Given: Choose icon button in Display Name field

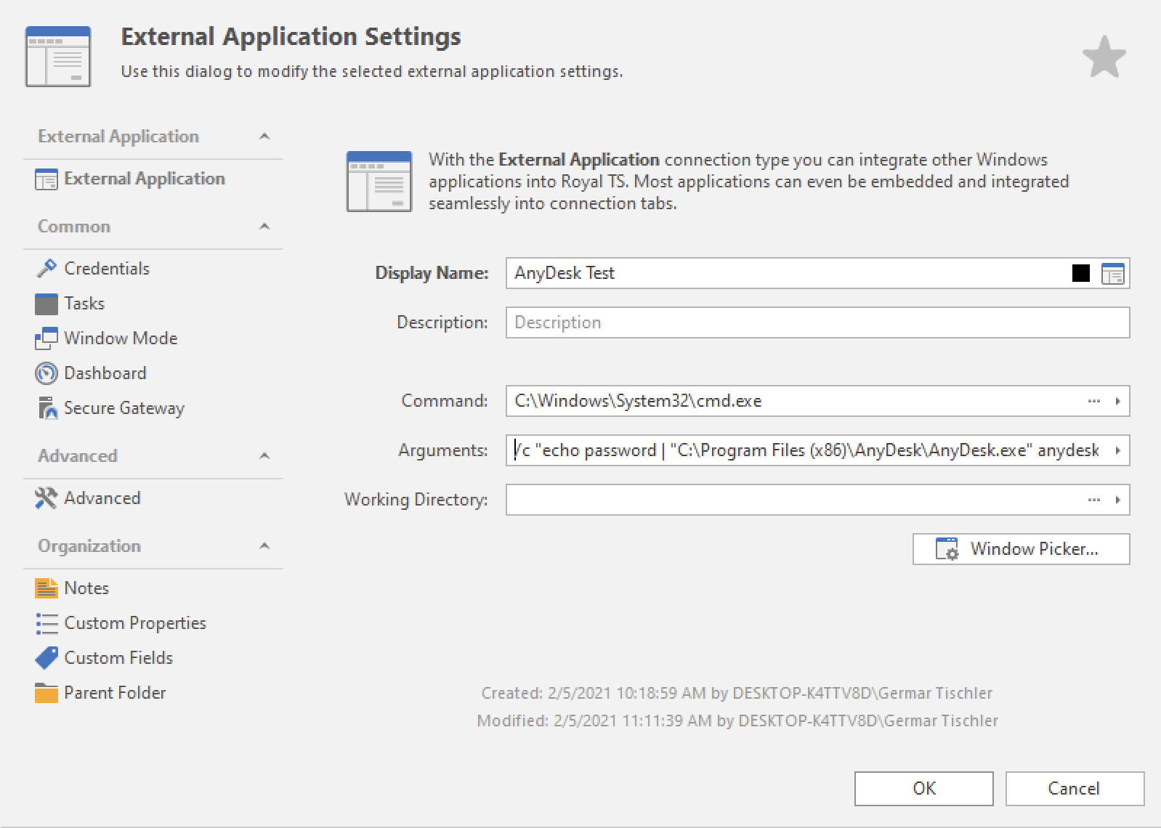Looking at the screenshot, I should [x=1112, y=274].
